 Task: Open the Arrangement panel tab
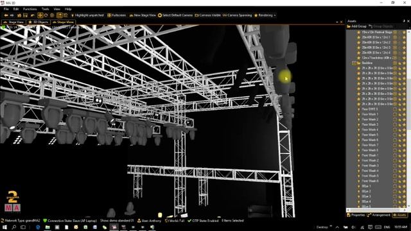pos(379,215)
